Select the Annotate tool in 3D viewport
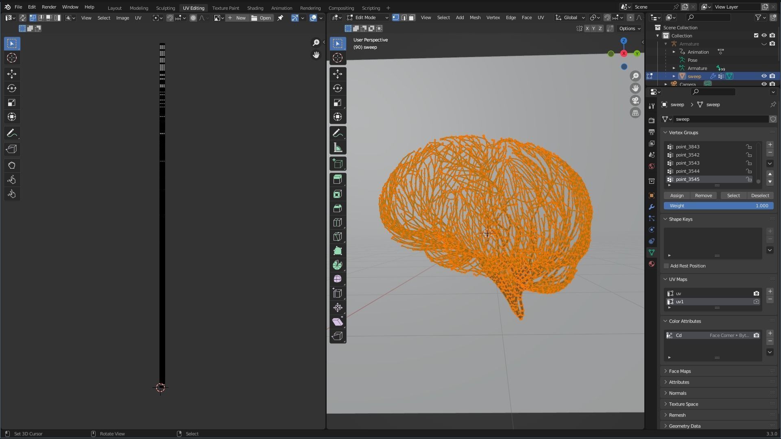This screenshot has height=439, width=781. pyautogui.click(x=338, y=133)
